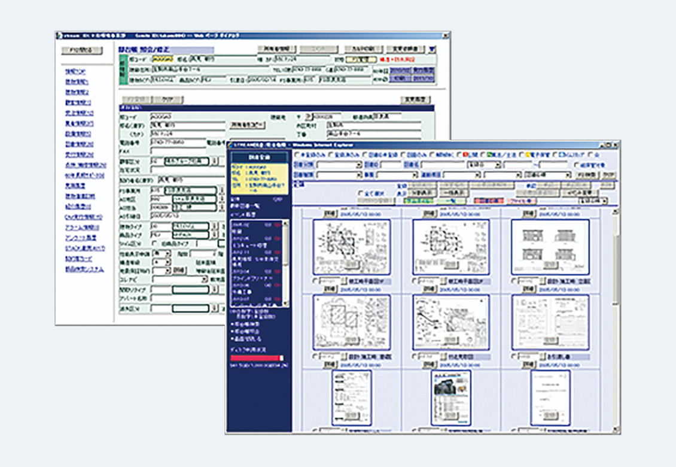Click the red disk usage bar in the dark left panel
The width and height of the screenshot is (676, 467).
point(257,358)
